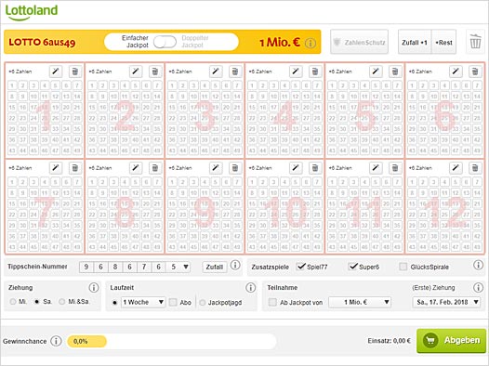Click the quick-pick wand in field 7
This screenshot has height=366, width=489.
click(x=56, y=168)
